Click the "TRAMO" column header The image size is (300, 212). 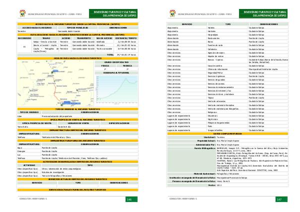[x=46, y=38]
